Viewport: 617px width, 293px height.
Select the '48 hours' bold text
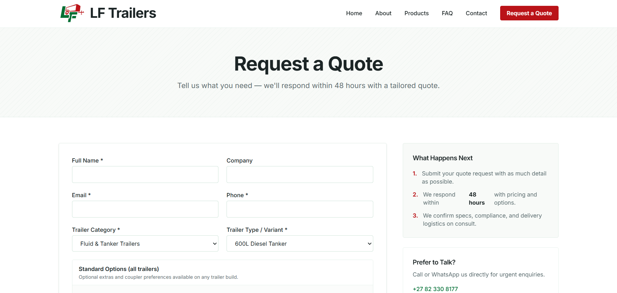[x=477, y=198]
